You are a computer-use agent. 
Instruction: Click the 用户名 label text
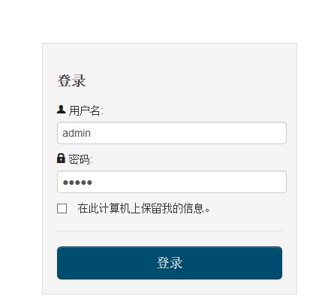(86, 110)
